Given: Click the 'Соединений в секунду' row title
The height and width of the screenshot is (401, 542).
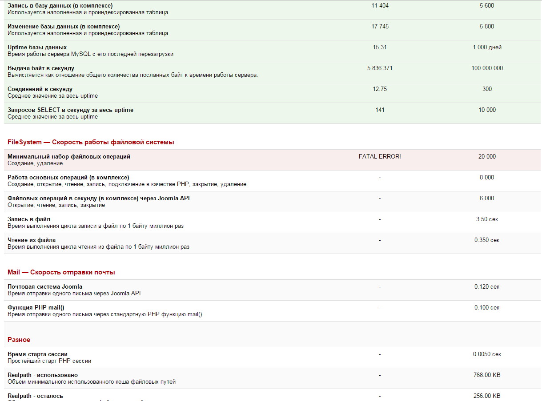Looking at the screenshot, I should click(x=40, y=89).
